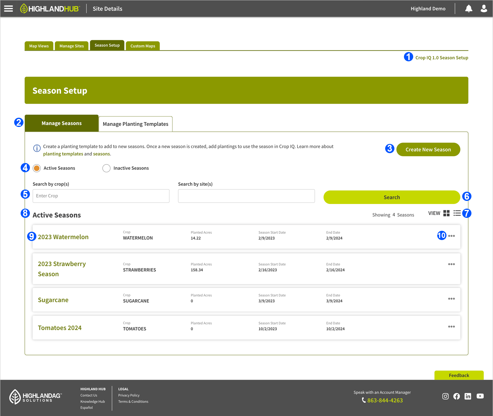Expand actions menu for Sugarcane season
Viewport: 493px width, 416px height.
(x=451, y=299)
